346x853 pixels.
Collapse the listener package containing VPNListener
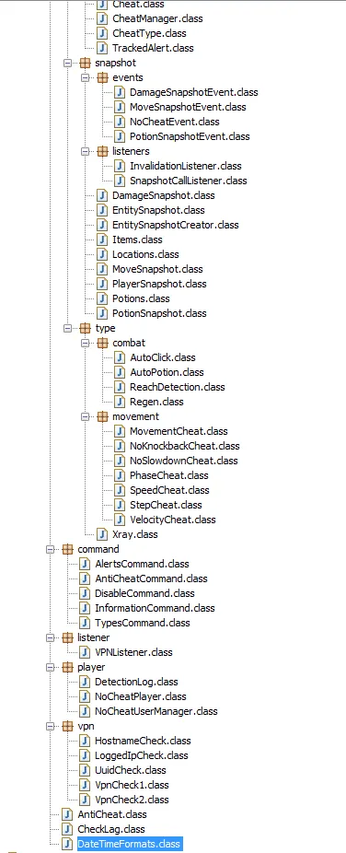pos(50,637)
